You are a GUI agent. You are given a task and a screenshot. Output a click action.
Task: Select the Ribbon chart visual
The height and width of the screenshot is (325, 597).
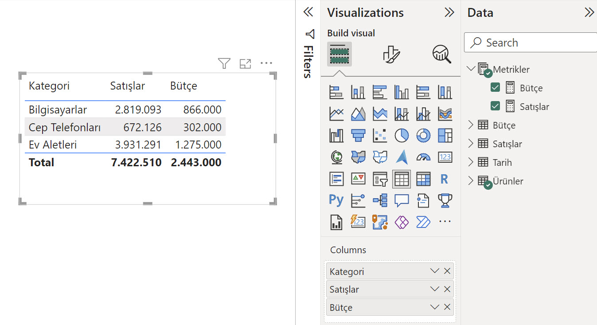point(445,114)
